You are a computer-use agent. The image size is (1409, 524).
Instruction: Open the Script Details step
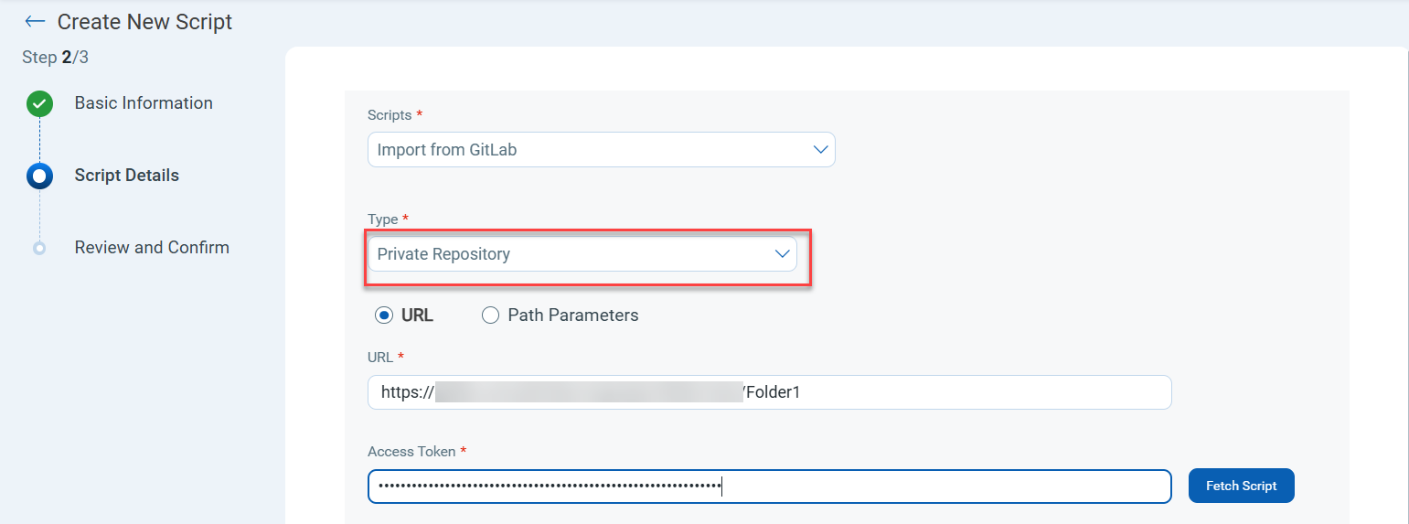tap(126, 176)
